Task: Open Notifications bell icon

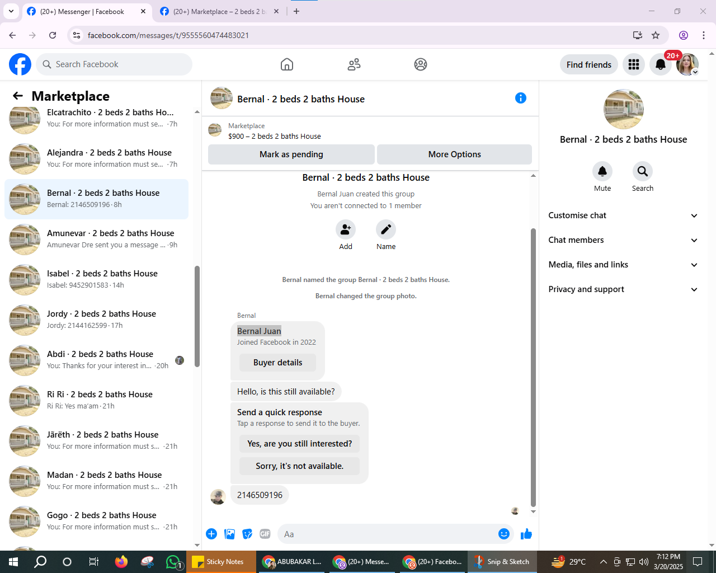Action: click(661, 64)
